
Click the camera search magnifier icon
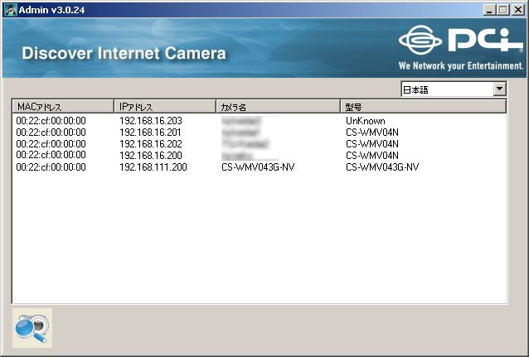[32, 327]
